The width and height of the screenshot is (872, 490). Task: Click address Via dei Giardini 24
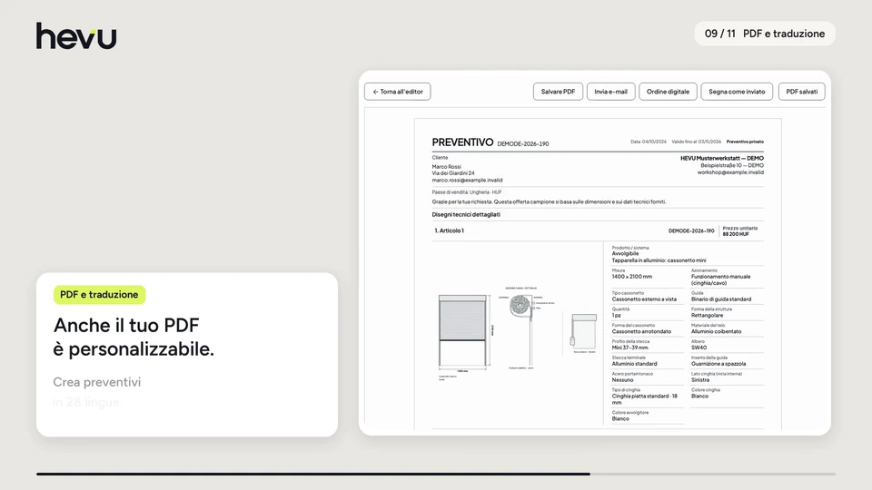453,173
